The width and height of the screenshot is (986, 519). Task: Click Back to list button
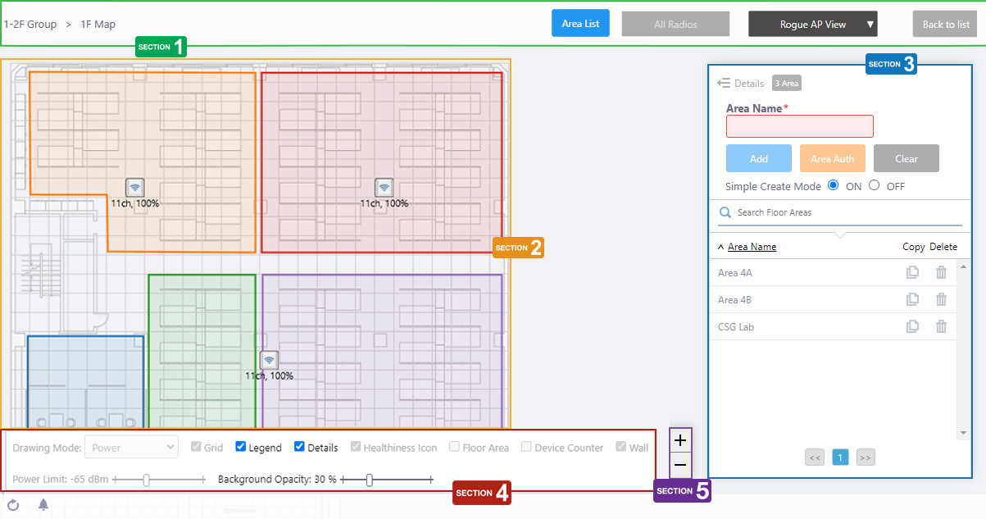[x=945, y=25]
